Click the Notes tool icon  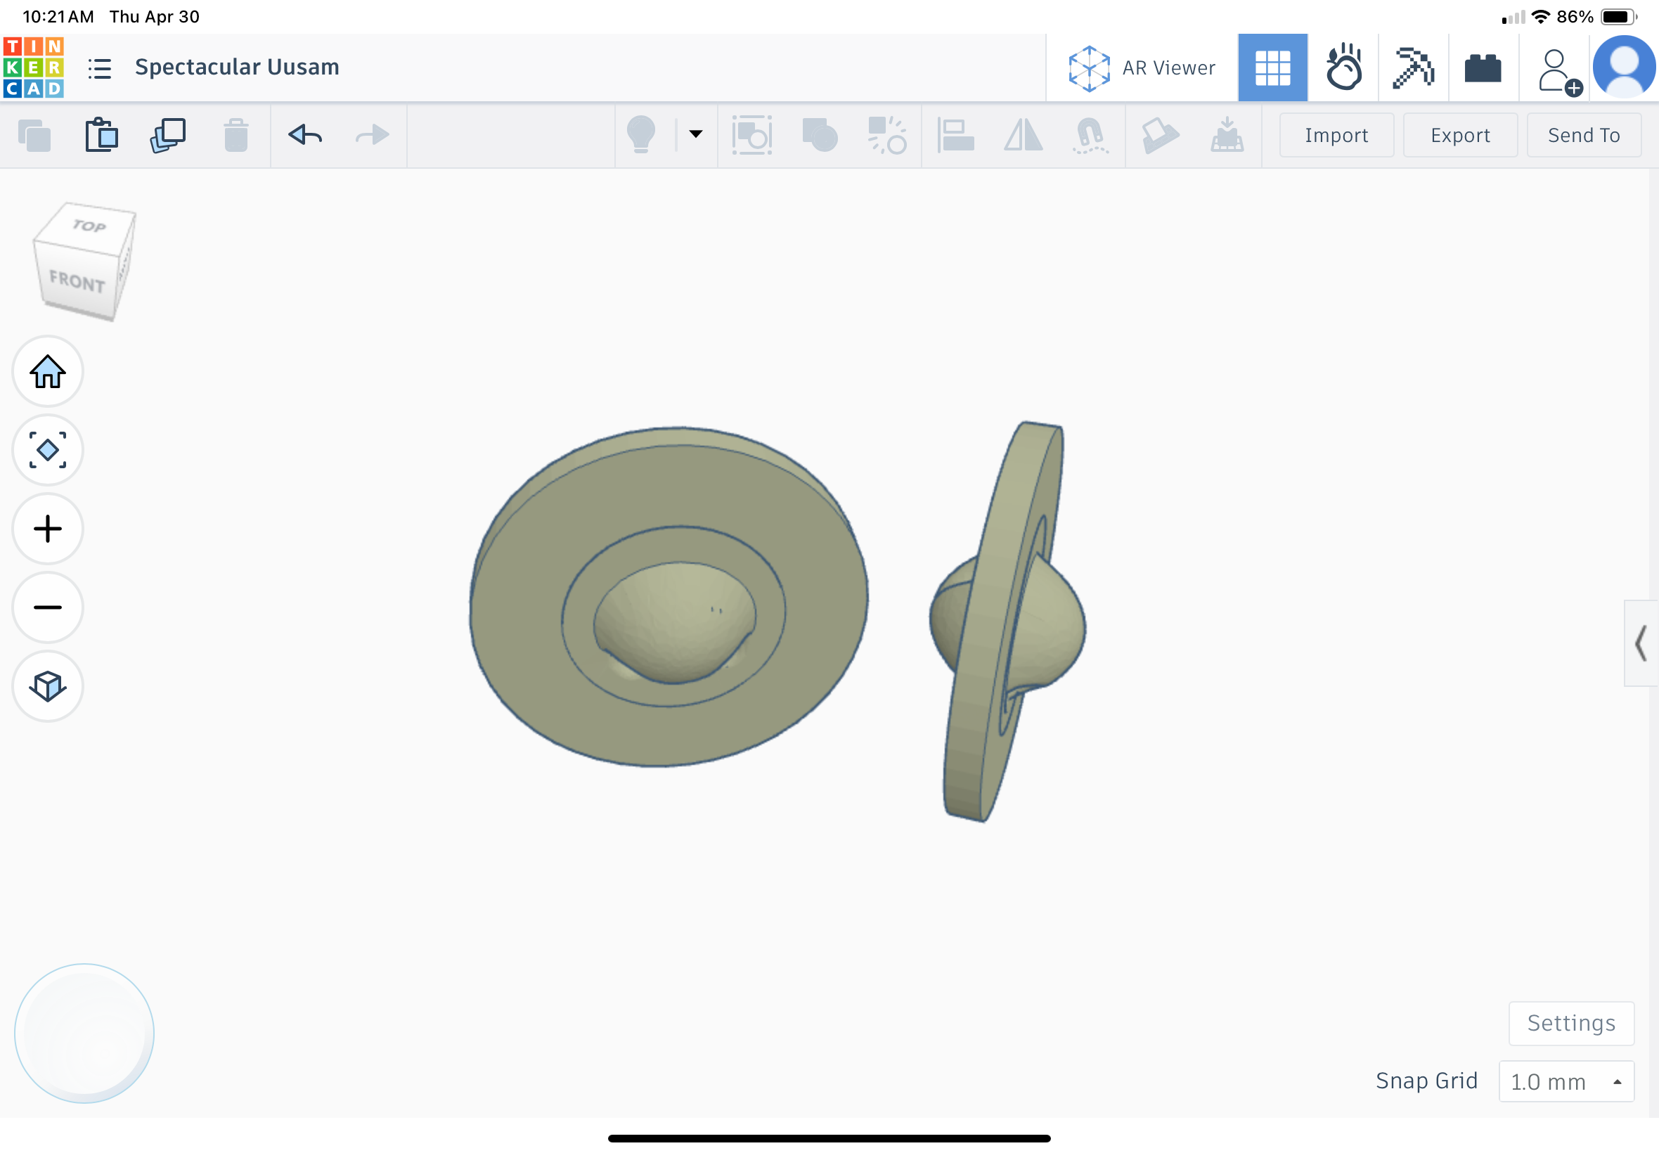click(x=1159, y=135)
